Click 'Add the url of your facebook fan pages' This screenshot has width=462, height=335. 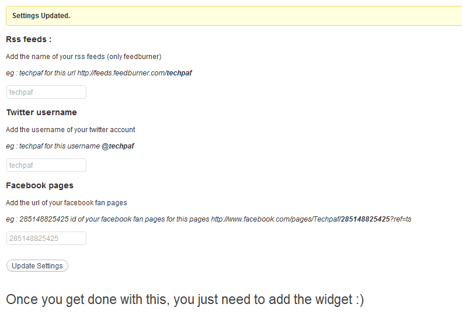coord(67,203)
